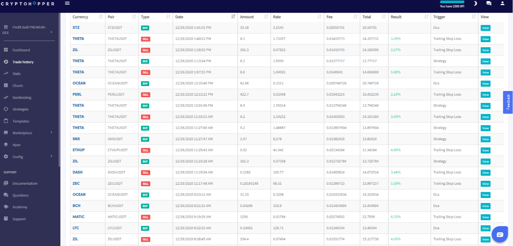The width and height of the screenshot is (513, 246).
Task: Open Dashboard menu item
Action: coord(21,50)
